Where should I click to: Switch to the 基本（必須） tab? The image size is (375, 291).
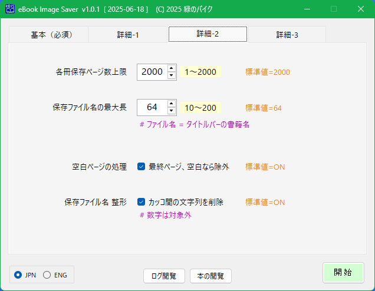click(48, 35)
